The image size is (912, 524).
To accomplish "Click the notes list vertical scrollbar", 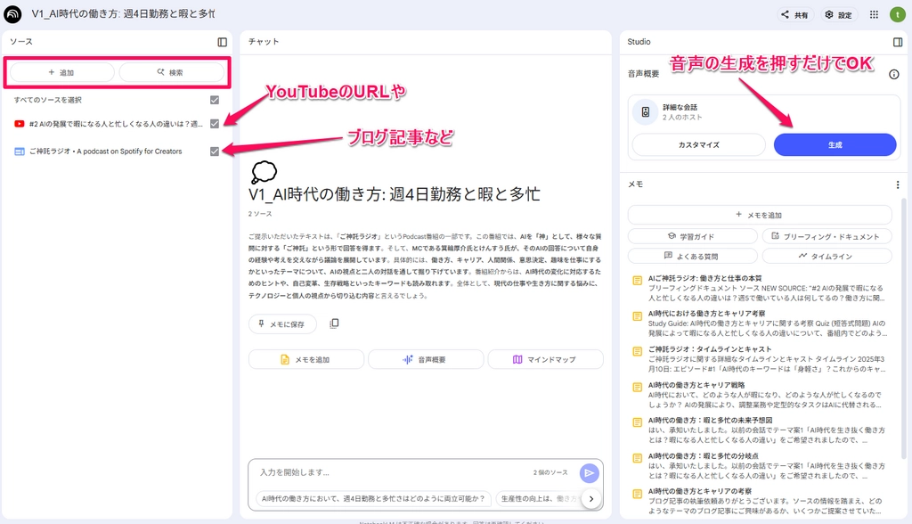I will pyautogui.click(x=903, y=329).
